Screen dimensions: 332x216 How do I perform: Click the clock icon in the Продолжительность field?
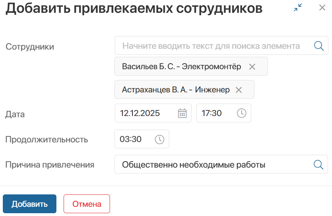159,139
